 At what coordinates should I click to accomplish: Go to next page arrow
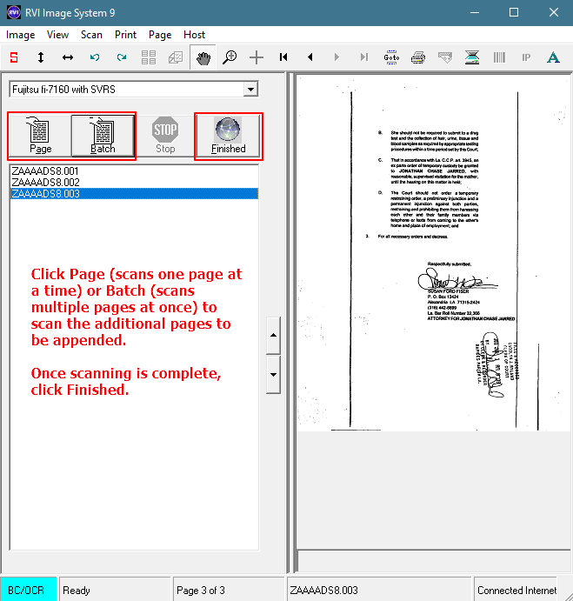pyautogui.click(x=336, y=57)
